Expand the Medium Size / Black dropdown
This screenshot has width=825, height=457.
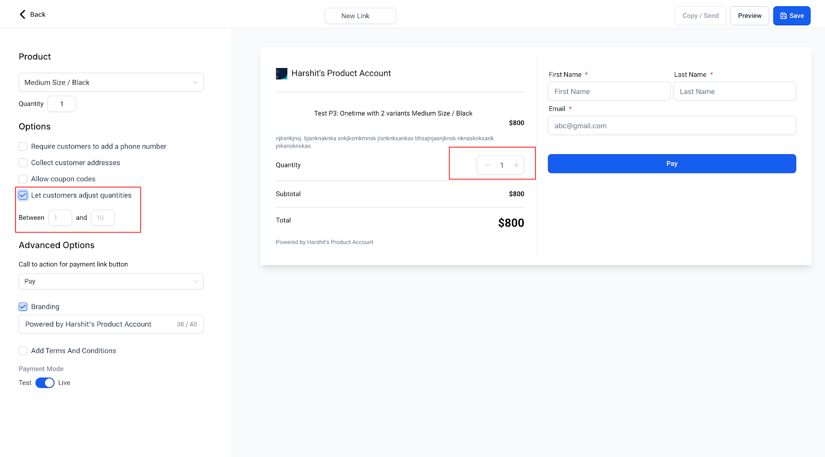[111, 83]
